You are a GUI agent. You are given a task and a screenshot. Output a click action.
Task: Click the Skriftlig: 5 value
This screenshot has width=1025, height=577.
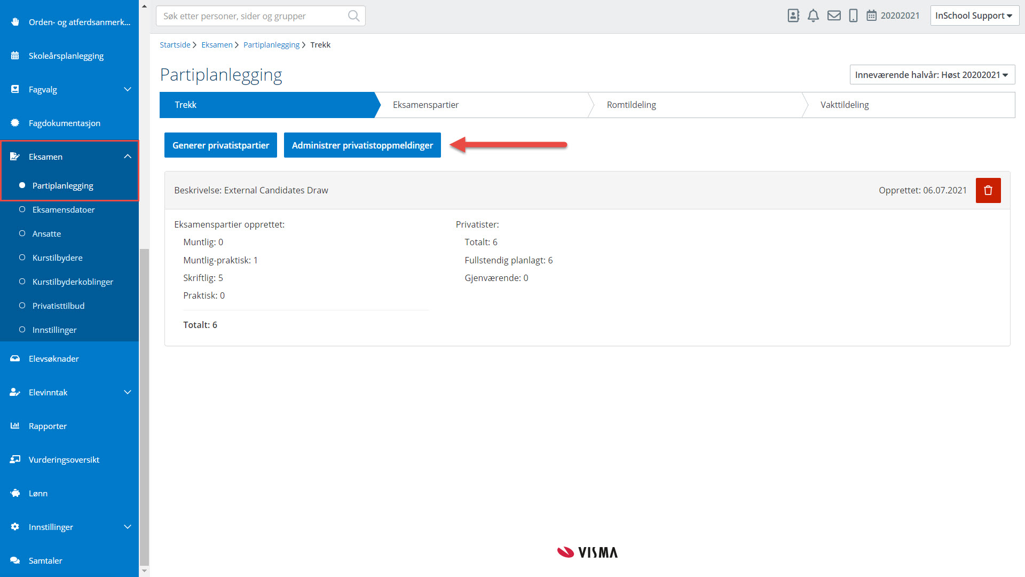click(203, 278)
